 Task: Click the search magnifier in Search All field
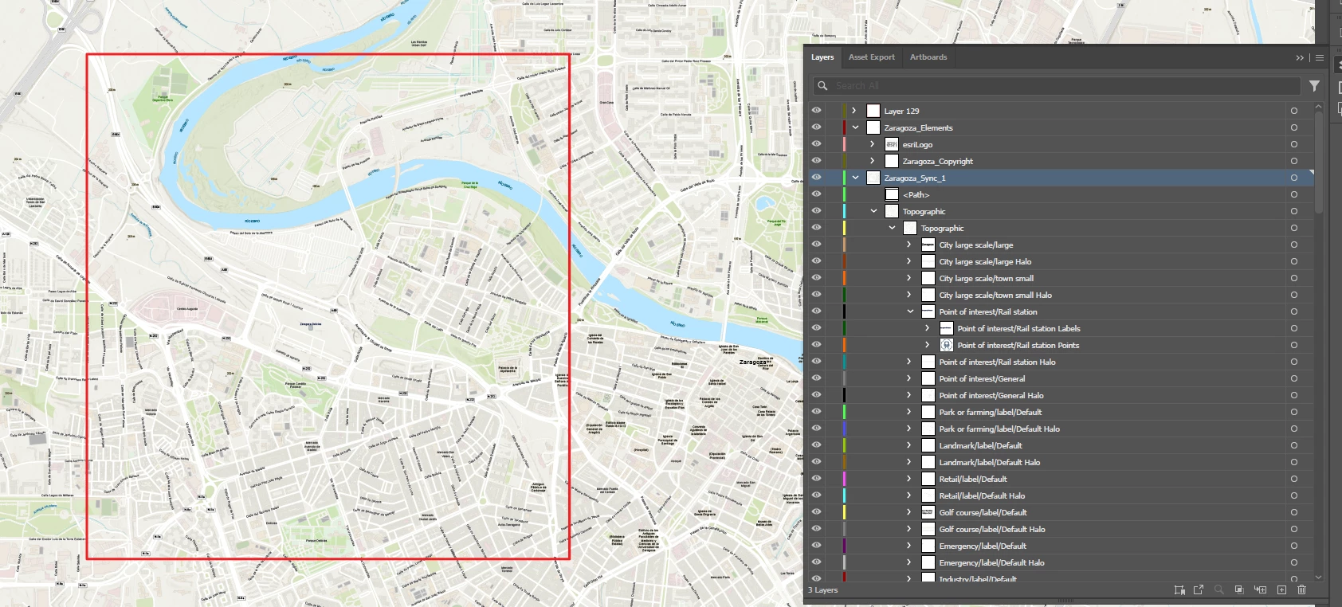823,85
